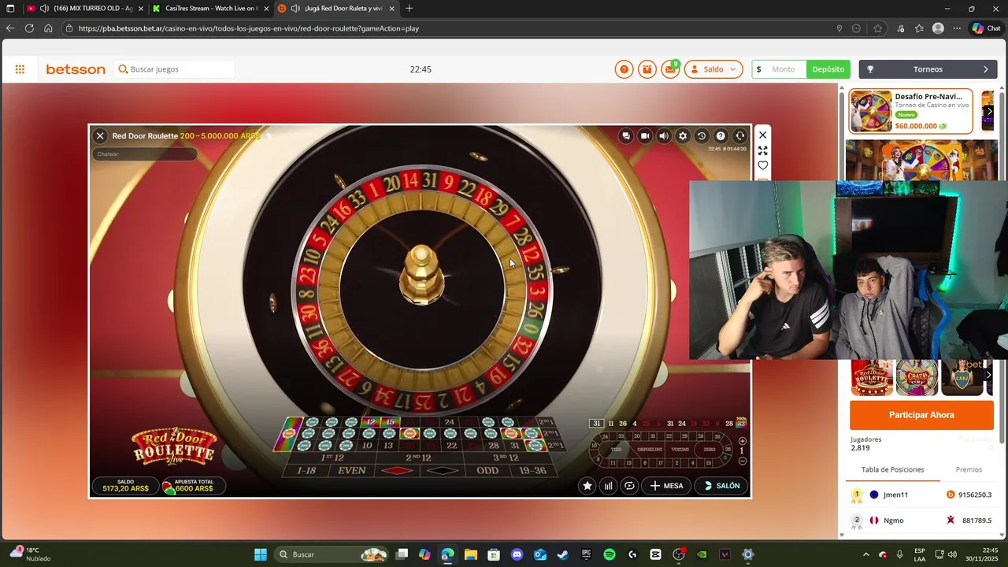Bet on the red diamond
Screen dimensions: 1008x567
point(397,471)
